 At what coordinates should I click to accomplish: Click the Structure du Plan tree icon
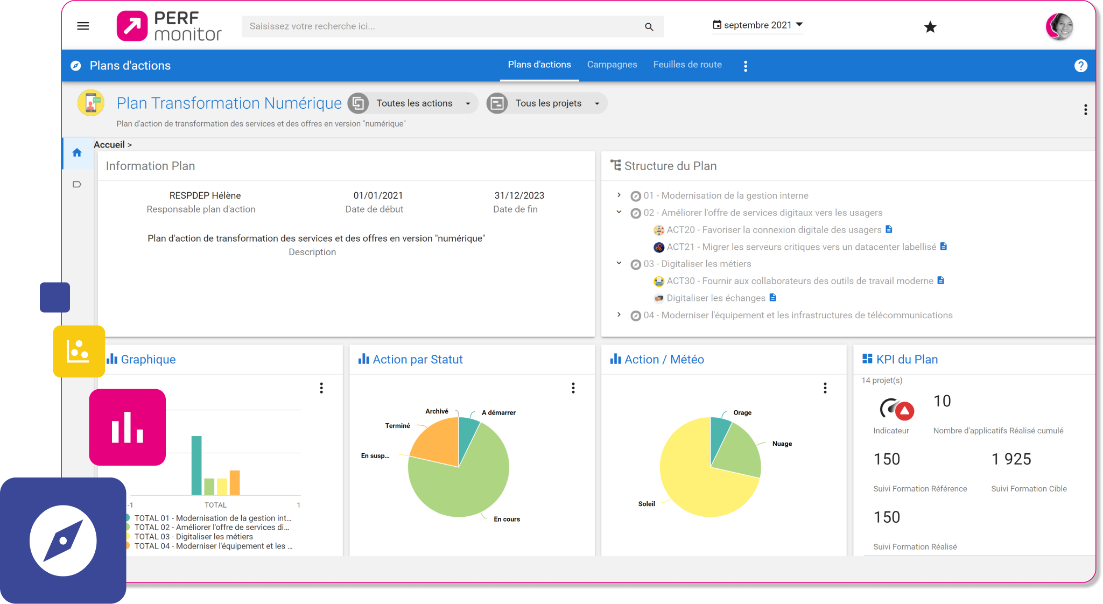616,165
